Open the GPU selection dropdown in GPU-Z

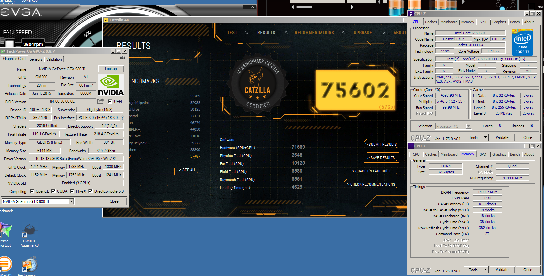[71, 201]
